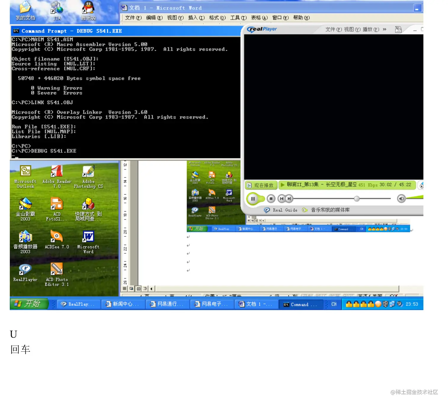Open the 现在播放 tab in RealPlayer

(261, 185)
